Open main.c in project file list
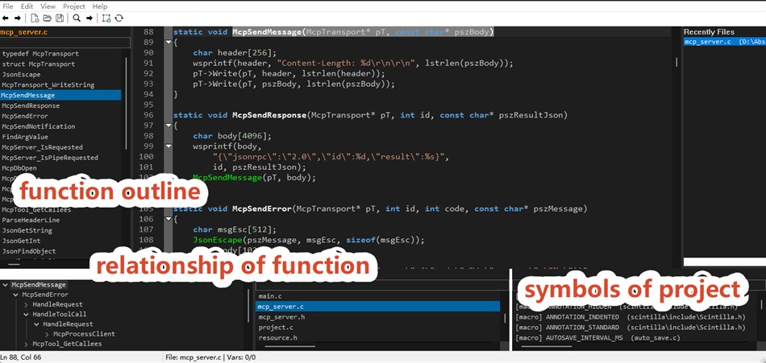The width and height of the screenshot is (766, 363). pos(270,297)
